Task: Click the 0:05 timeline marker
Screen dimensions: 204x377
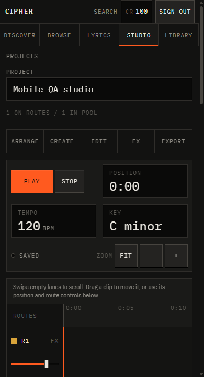Action: click(x=126, y=308)
